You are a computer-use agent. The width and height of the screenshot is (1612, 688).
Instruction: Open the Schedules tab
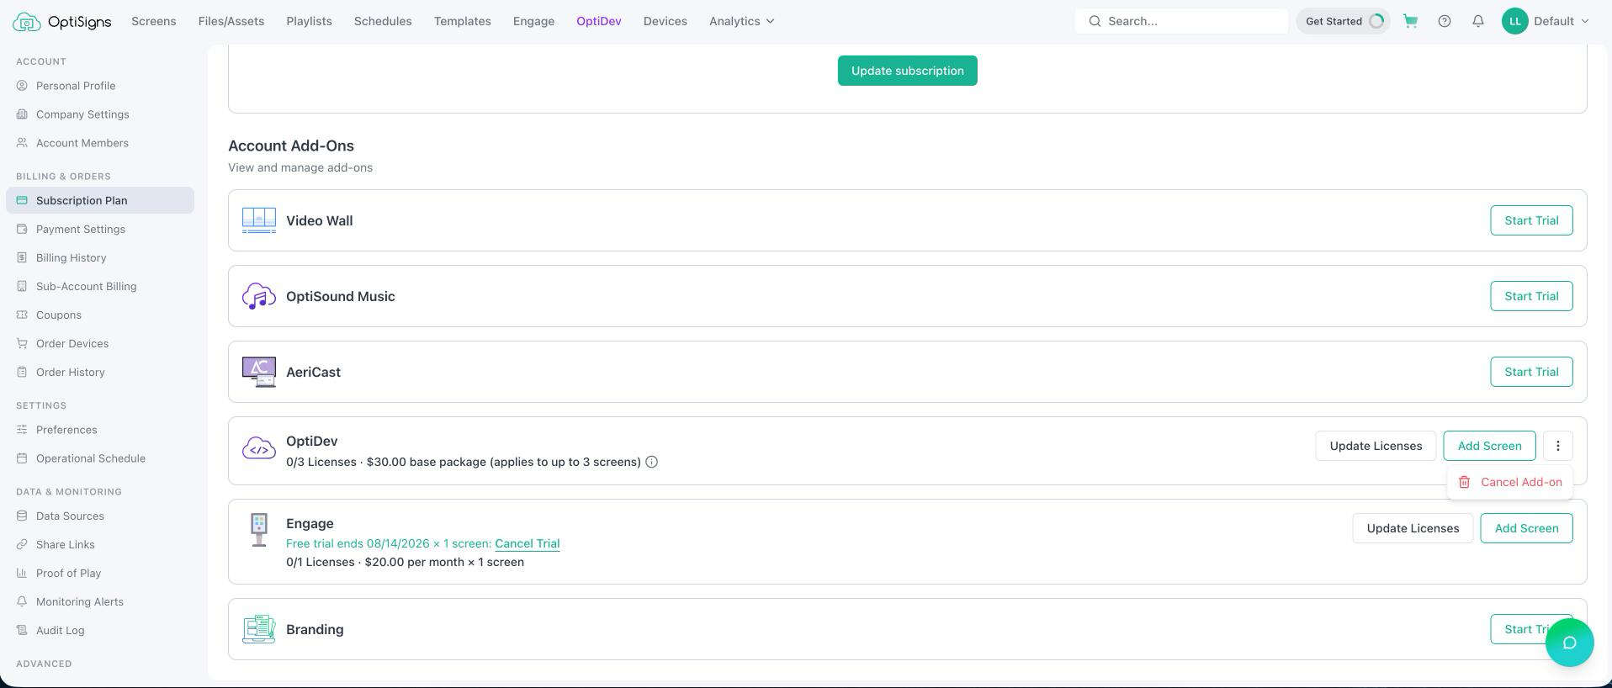[383, 21]
